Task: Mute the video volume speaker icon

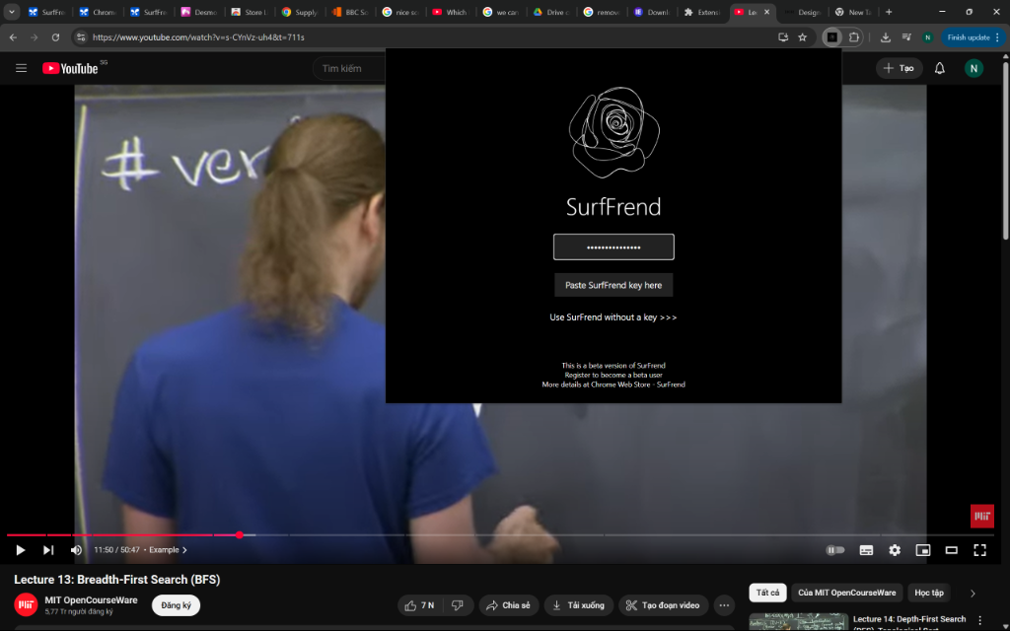Action: 76,550
